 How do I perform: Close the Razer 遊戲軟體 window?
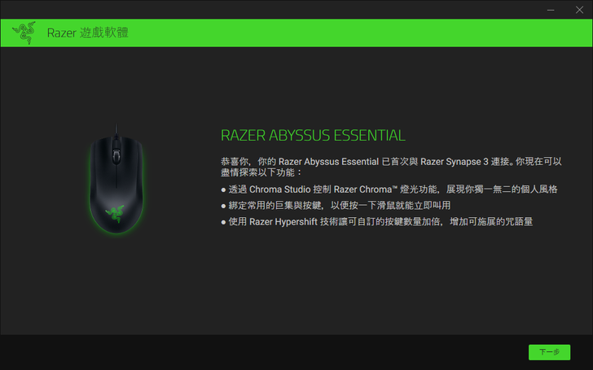pyautogui.click(x=579, y=10)
